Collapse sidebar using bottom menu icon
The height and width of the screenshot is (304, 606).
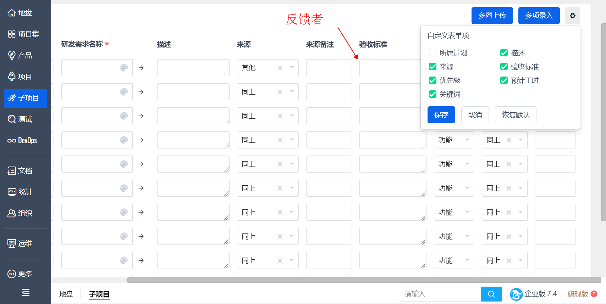26,292
